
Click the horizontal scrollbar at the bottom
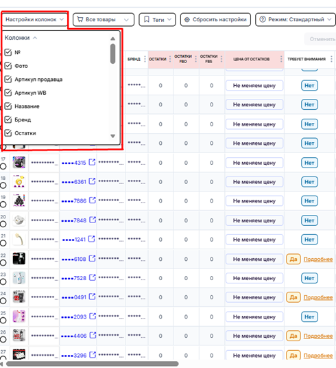tap(92, 364)
